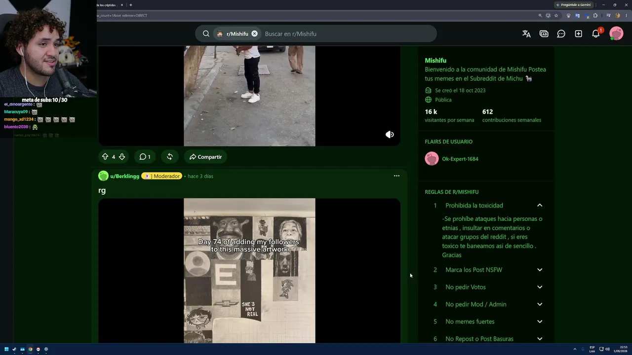The image size is (632, 355).
Task: Expand rule 'Marca los Post NSFW'
Action: (540, 270)
